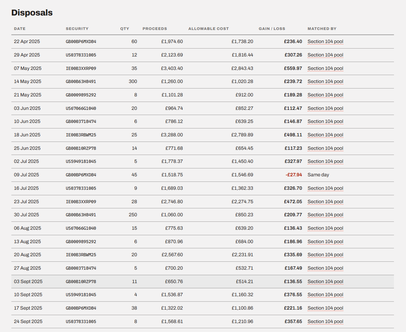
Task: Select proceeds value £3,403.40
Action: click(172, 69)
